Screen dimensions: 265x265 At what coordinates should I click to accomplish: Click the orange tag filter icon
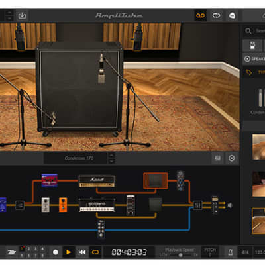(x=249, y=72)
